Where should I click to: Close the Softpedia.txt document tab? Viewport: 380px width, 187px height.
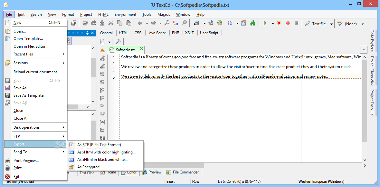(141, 49)
